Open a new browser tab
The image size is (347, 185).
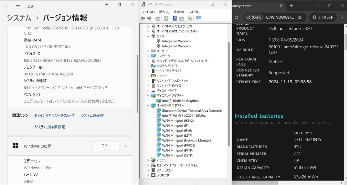[291, 6]
